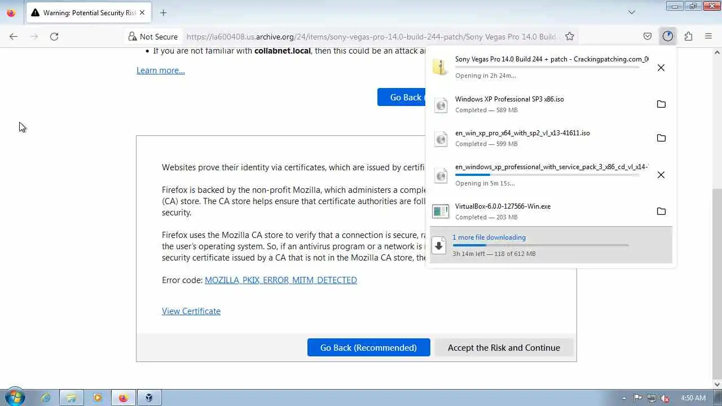Cancel the en_windows_xp_professional service pack 3 download

coord(661,175)
